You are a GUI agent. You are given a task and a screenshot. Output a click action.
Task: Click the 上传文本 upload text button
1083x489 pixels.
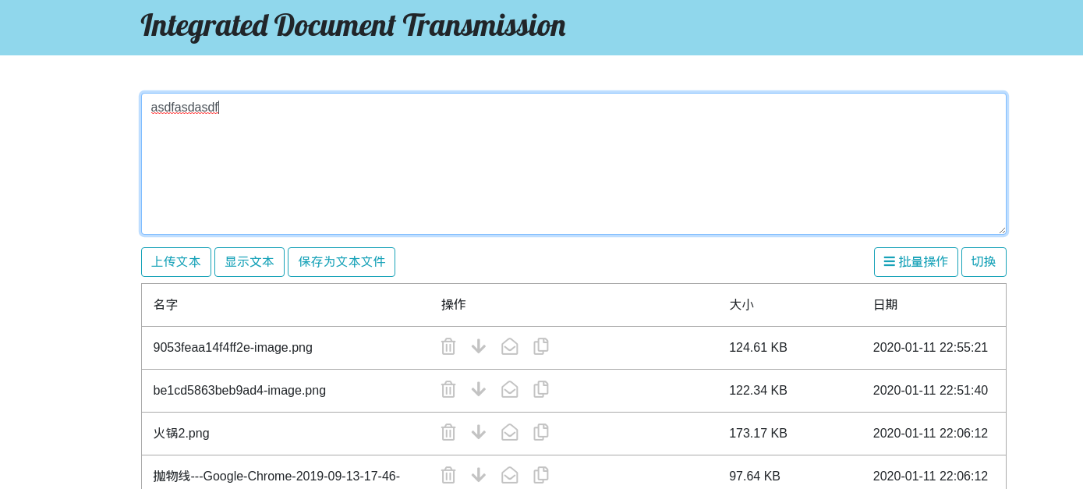(176, 262)
